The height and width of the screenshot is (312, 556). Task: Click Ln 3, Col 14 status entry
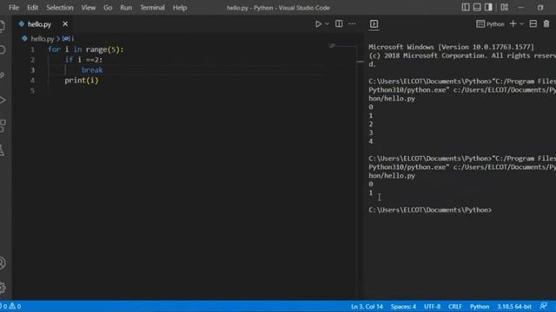[x=367, y=306]
